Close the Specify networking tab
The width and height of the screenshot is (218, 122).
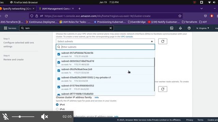33,8
